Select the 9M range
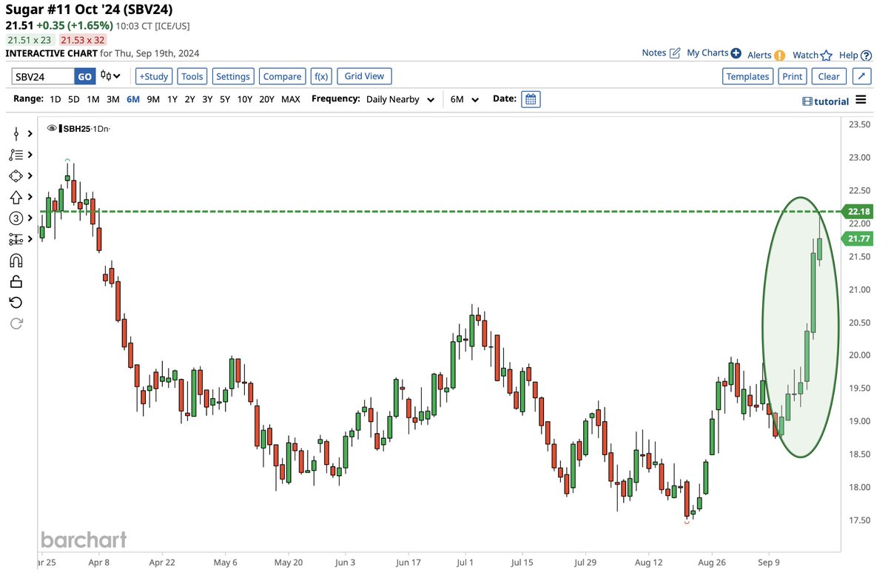 (x=153, y=99)
